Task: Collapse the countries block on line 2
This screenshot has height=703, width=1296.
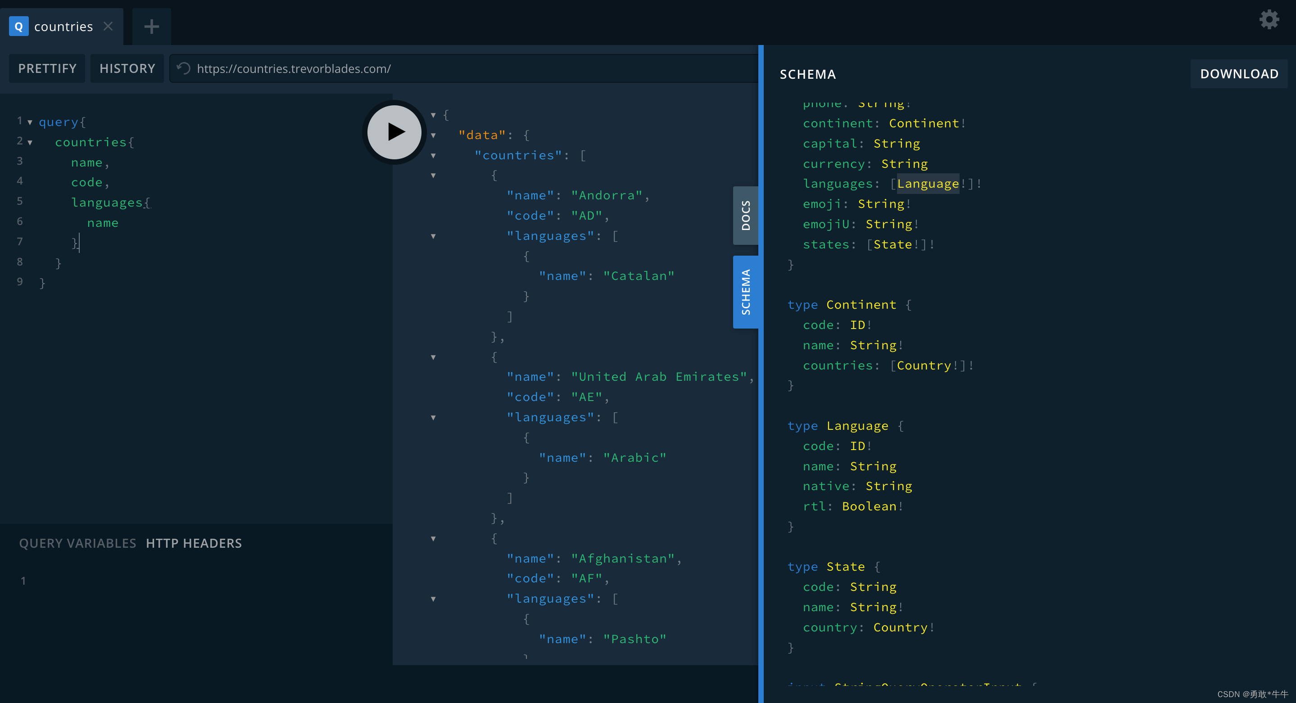Action: pos(30,143)
